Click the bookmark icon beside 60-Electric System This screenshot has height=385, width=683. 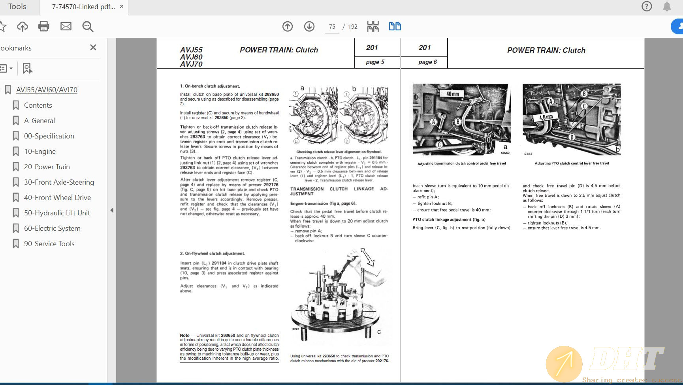tap(16, 228)
